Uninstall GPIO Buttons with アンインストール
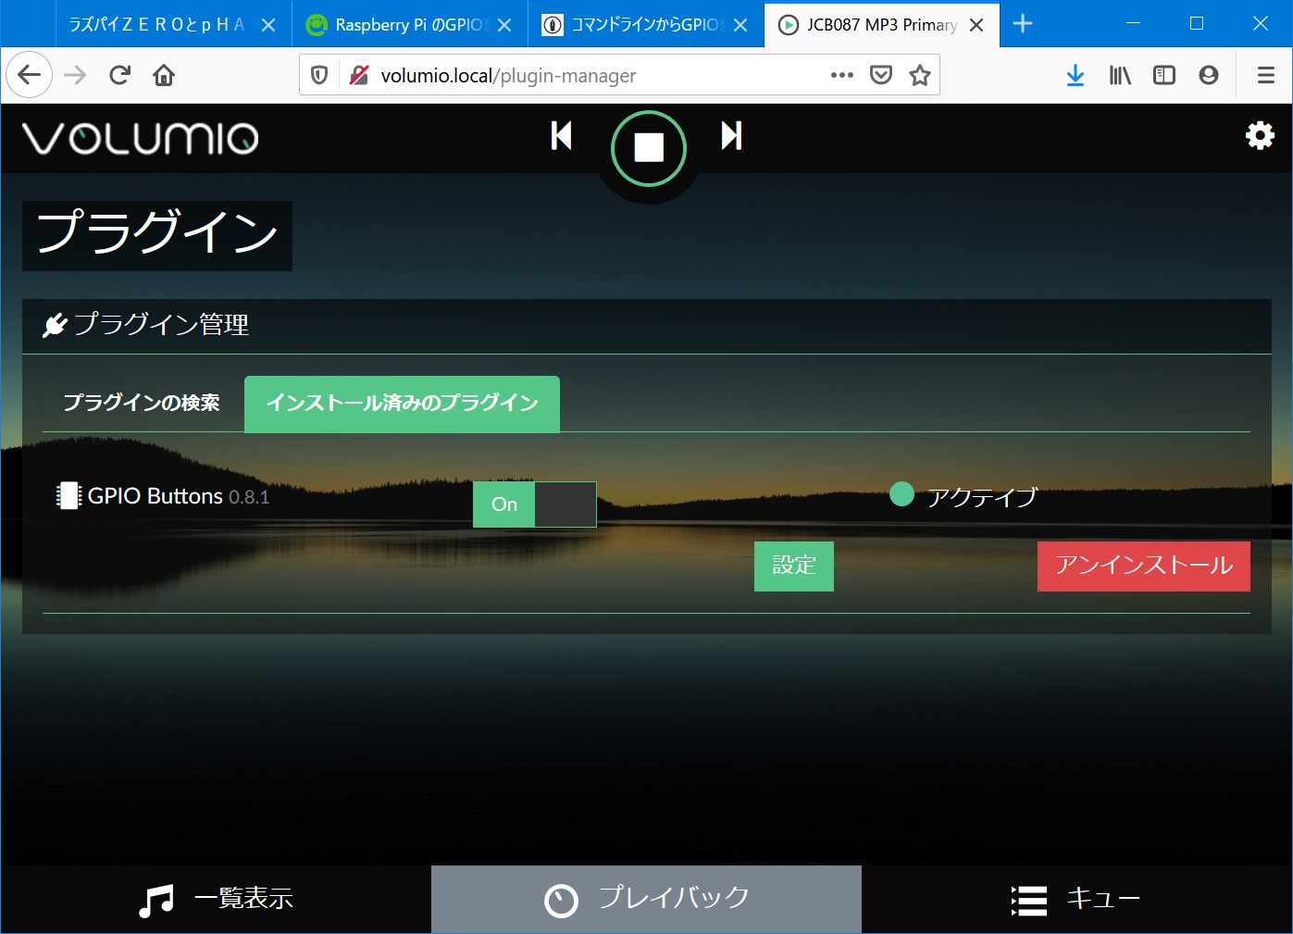 point(1143,566)
